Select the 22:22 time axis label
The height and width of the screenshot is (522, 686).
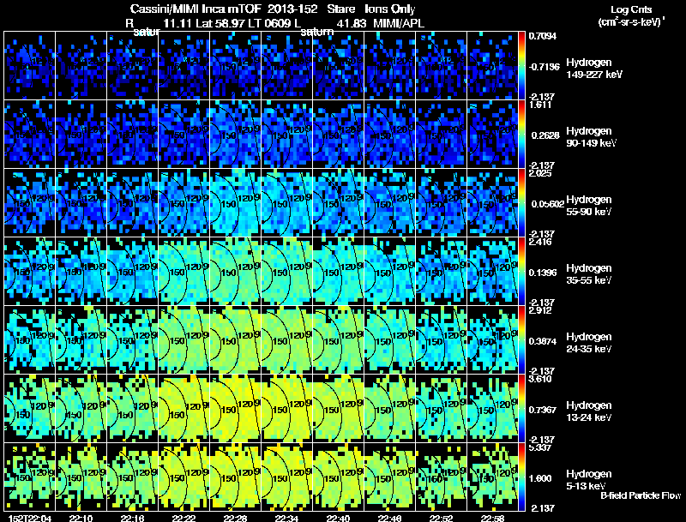[x=184, y=519]
